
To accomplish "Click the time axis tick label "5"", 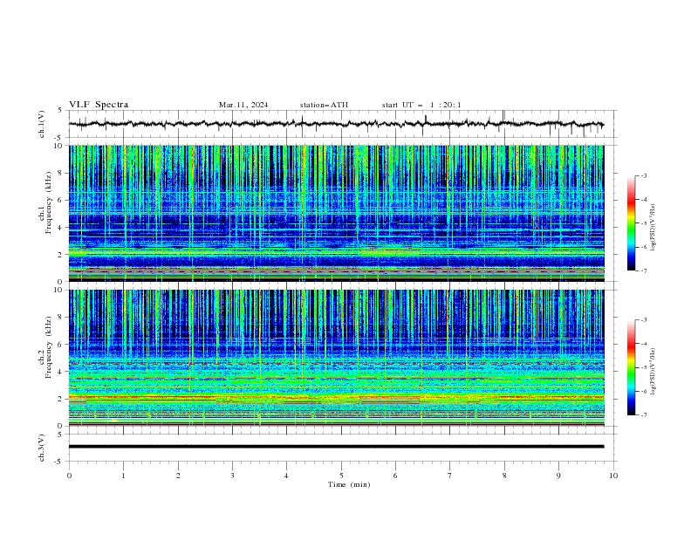I will click(341, 476).
